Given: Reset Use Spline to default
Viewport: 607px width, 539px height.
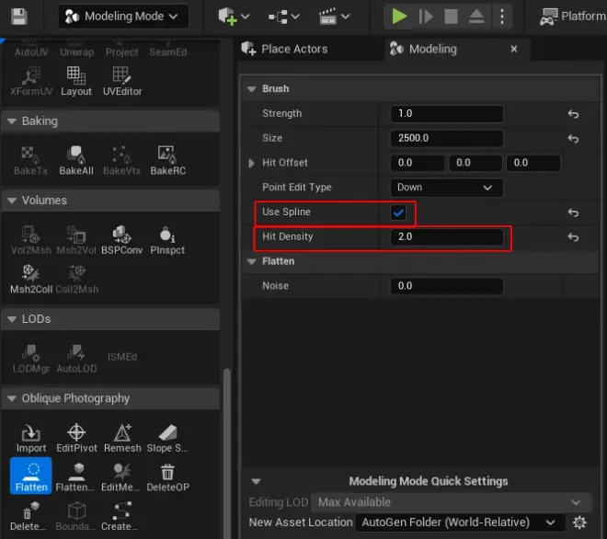Looking at the screenshot, I should (573, 212).
